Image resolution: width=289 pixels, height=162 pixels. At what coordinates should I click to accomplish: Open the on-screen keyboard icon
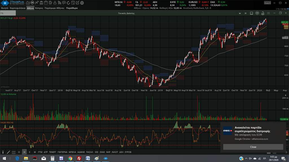tap(268, 3)
